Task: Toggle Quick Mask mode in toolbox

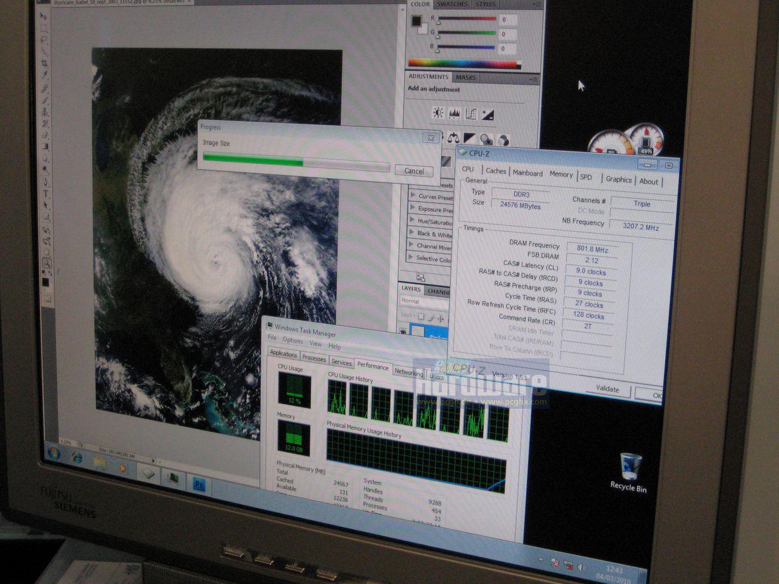Action: [48, 299]
